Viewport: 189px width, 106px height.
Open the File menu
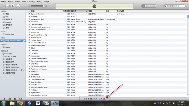pyautogui.click(x=4, y=1)
